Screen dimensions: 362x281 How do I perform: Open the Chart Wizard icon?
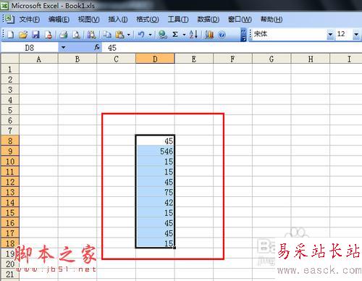tap(209, 35)
